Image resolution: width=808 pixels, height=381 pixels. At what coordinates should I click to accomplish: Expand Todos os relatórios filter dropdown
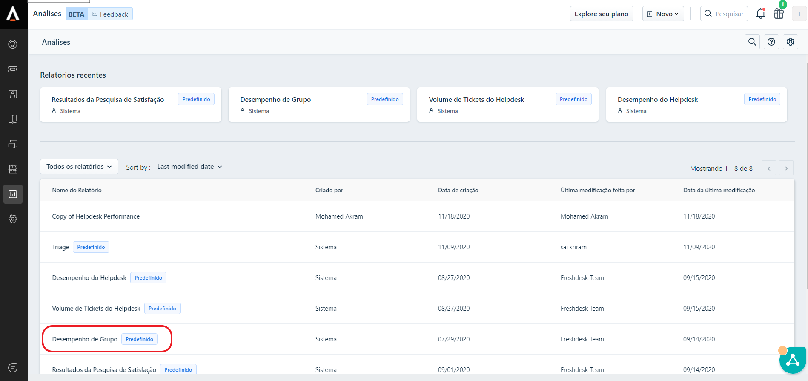tap(79, 167)
